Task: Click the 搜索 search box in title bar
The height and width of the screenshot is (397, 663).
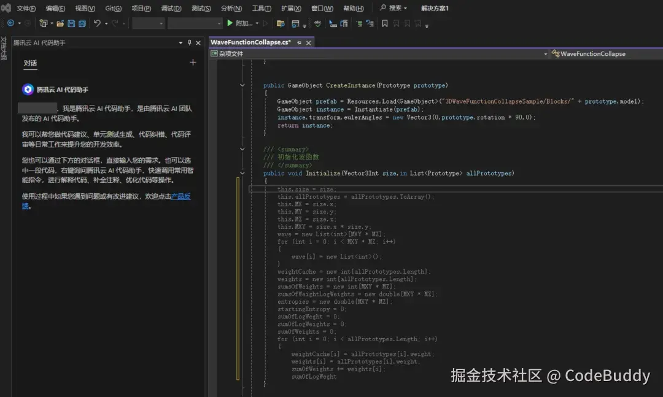Action: 394,8
